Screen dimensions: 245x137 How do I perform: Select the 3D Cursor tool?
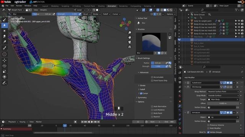pos(4,54)
